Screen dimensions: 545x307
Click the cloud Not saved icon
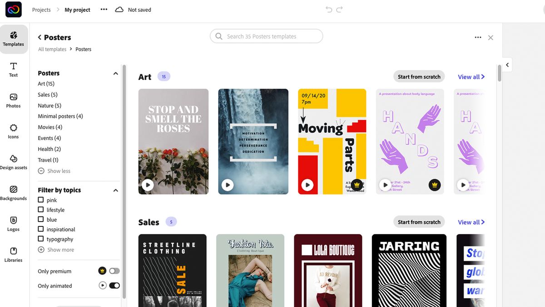click(119, 9)
